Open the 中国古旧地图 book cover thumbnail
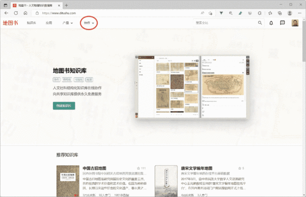This screenshot has width=306, height=197. (x=68, y=181)
